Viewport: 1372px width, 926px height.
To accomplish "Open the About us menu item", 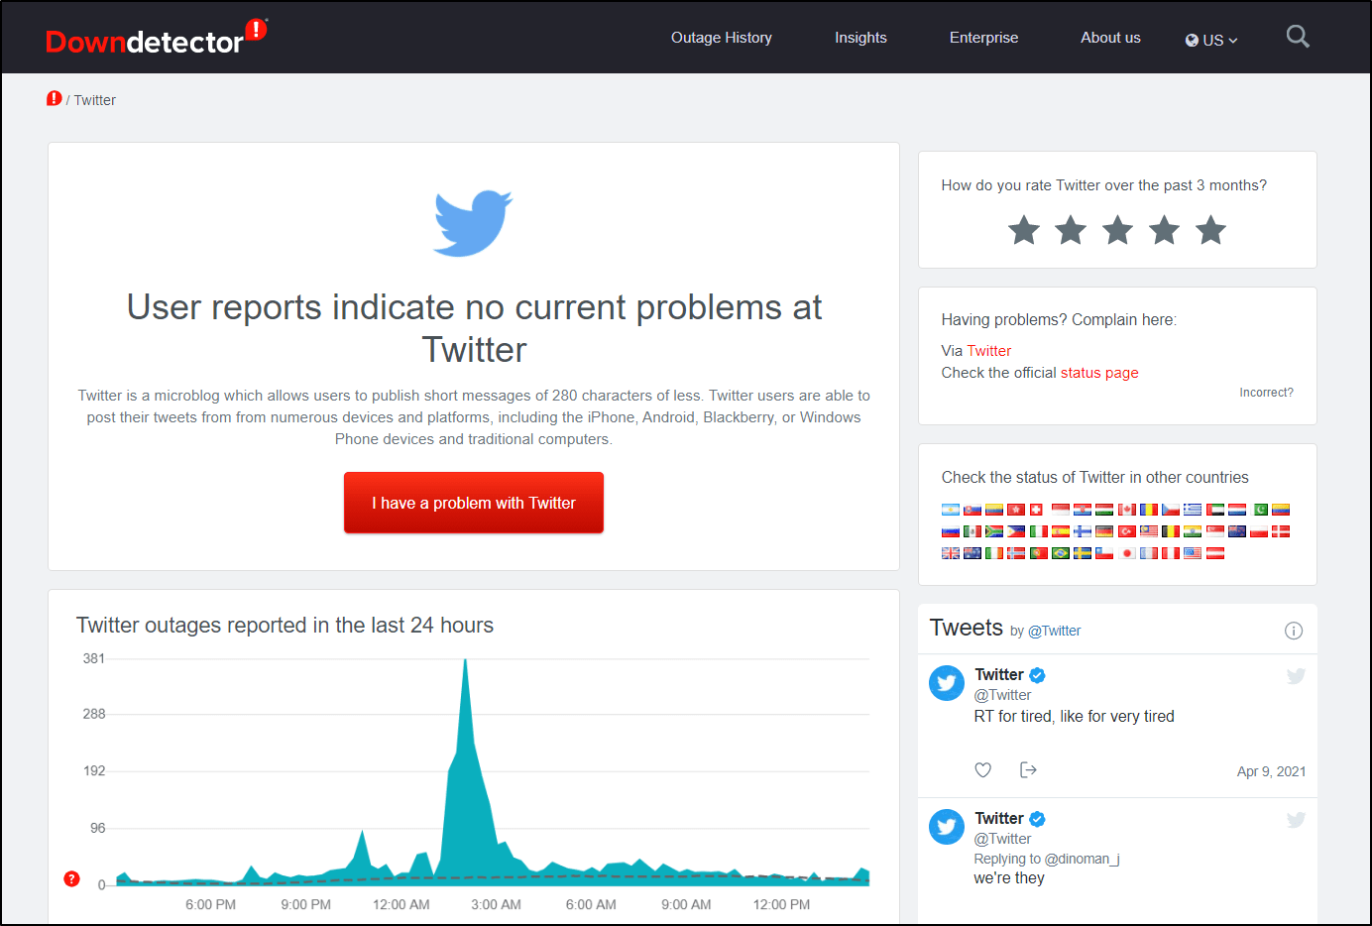I will pos(1110,38).
